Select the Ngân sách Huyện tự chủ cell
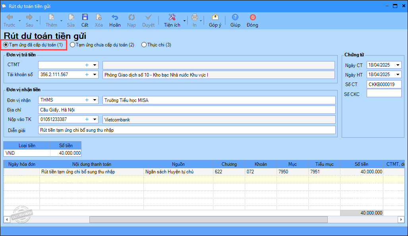Screen dimensions: 408x236 coord(178,172)
